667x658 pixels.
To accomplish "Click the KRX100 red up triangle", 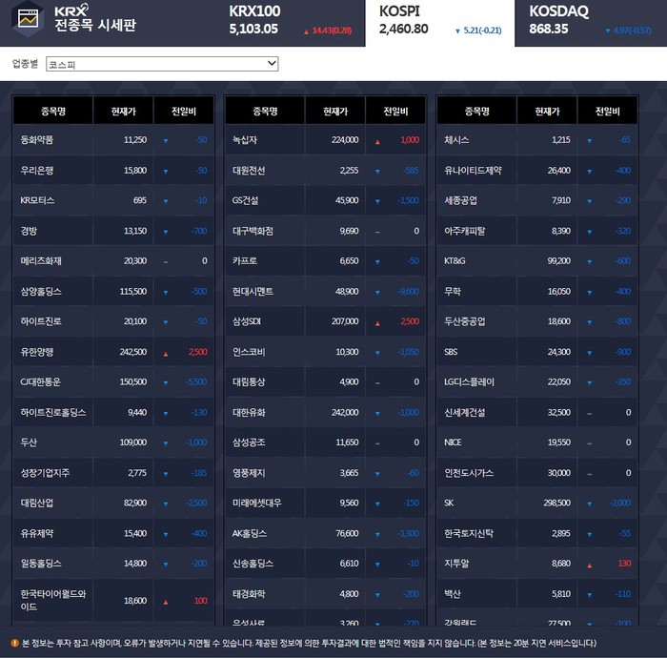I will (306, 31).
